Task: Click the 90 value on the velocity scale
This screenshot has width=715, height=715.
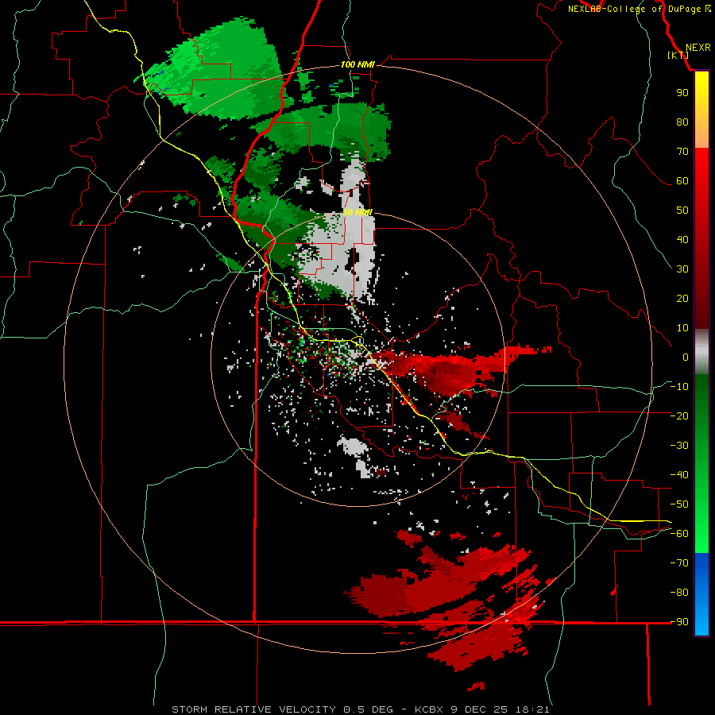Action: 682,93
